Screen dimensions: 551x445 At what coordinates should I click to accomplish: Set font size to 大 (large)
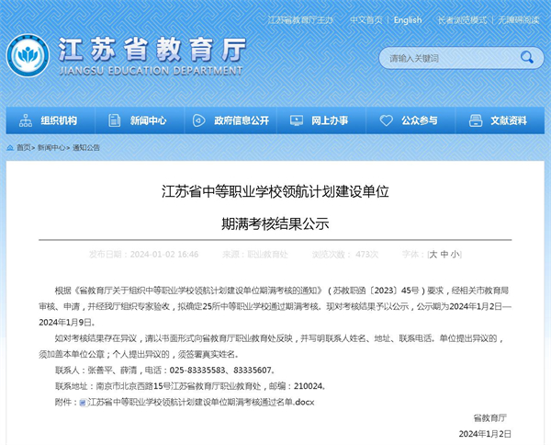point(432,254)
